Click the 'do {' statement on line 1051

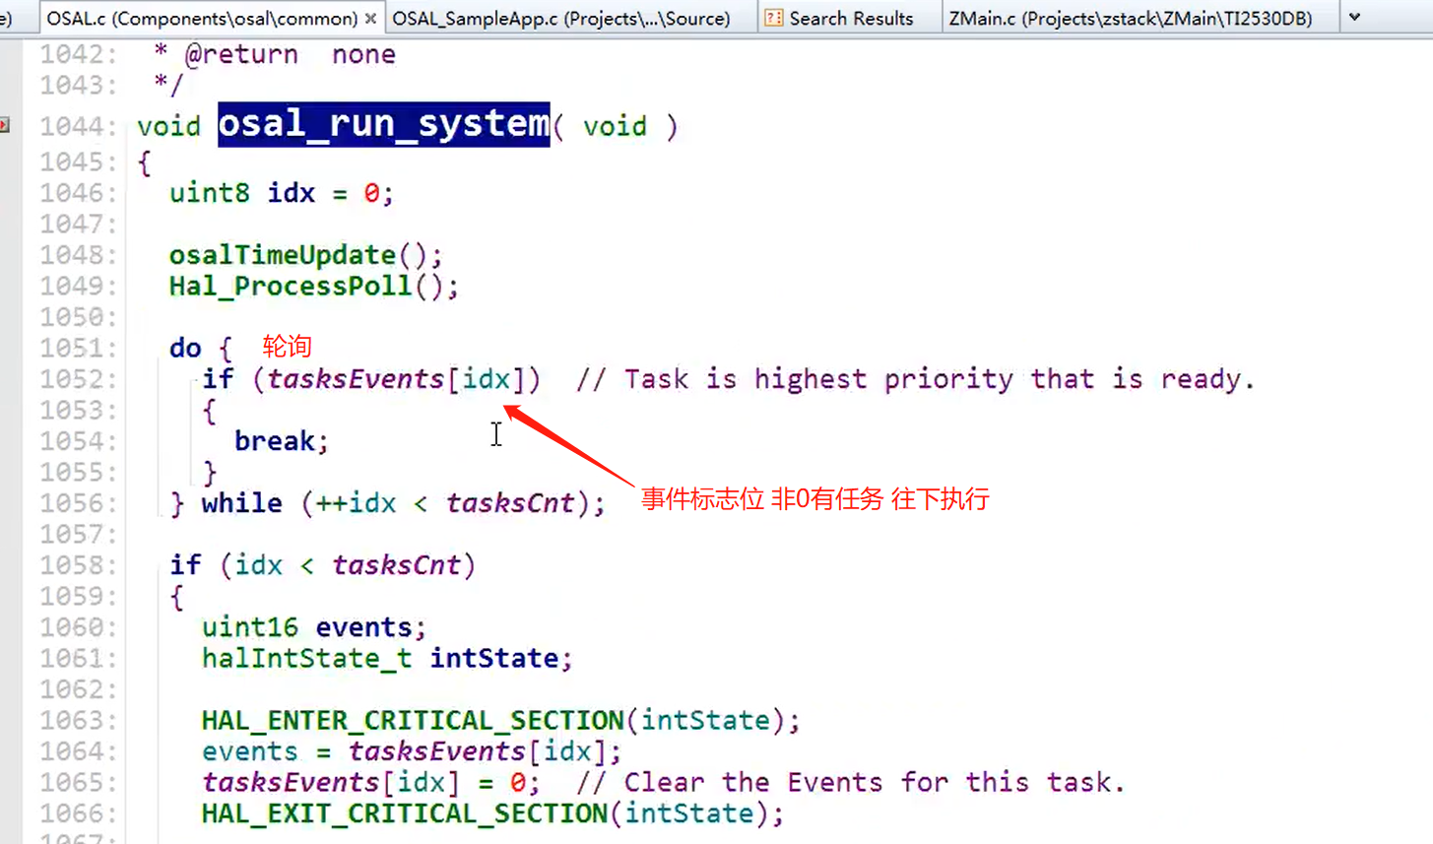point(201,348)
